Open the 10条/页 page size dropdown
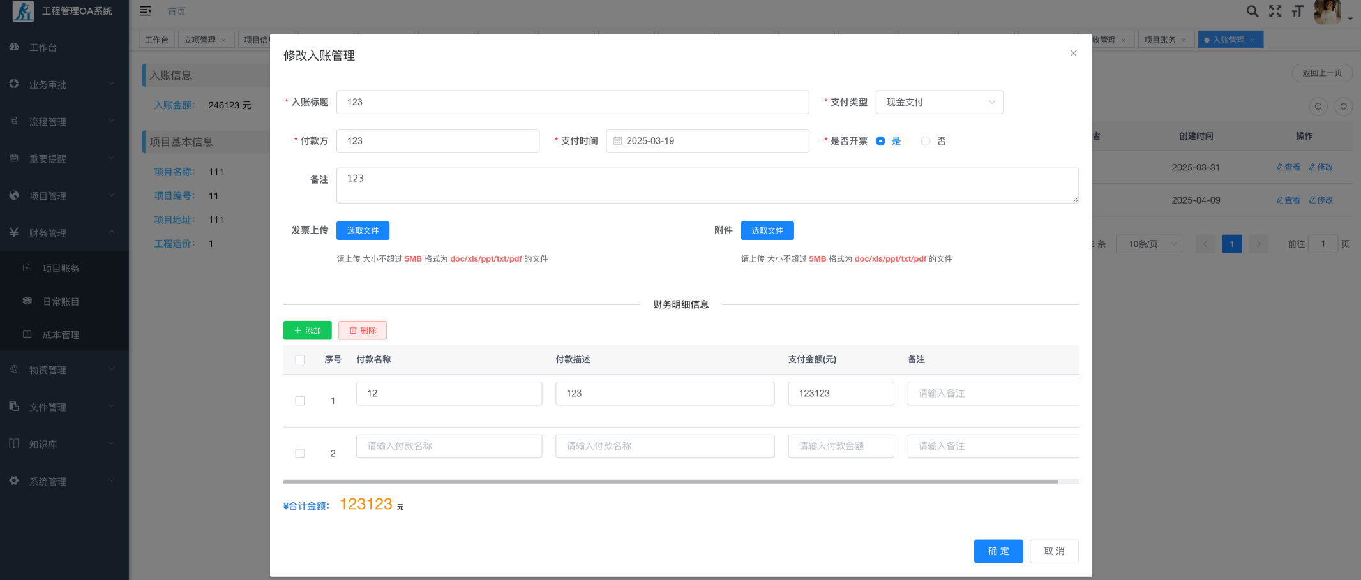 (1148, 244)
